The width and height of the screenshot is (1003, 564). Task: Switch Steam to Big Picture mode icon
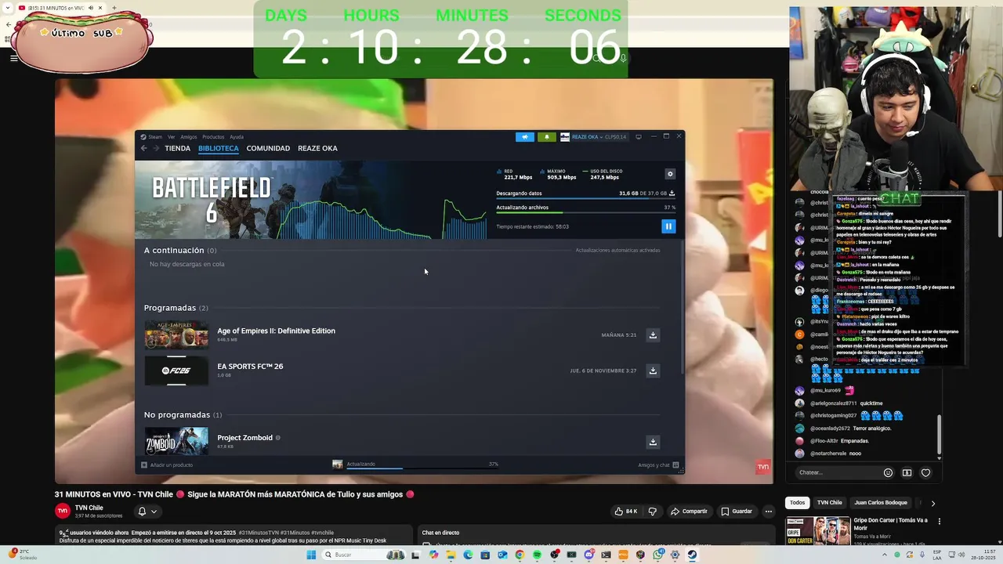pyautogui.click(x=639, y=137)
